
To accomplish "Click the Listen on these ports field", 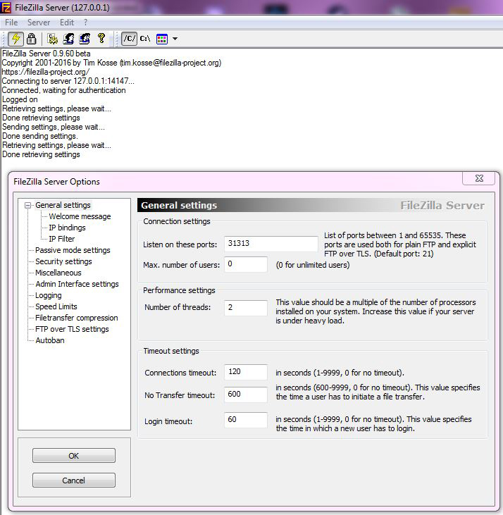I will [x=271, y=244].
